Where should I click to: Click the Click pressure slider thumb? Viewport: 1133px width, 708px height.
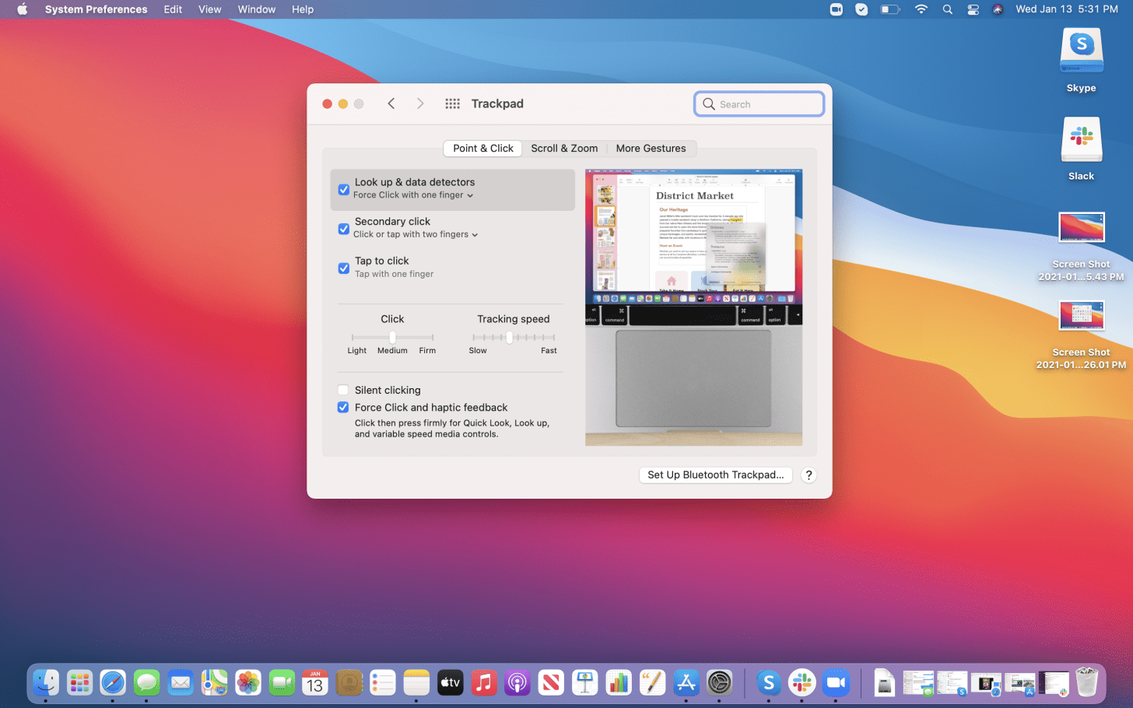click(392, 338)
